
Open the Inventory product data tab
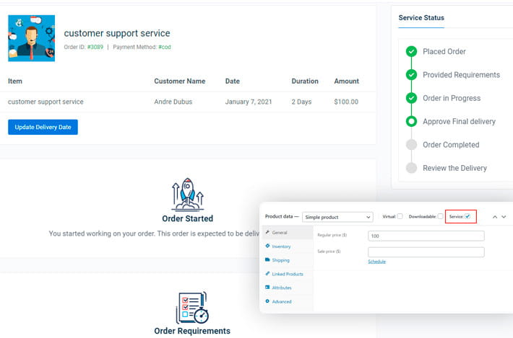288,246
